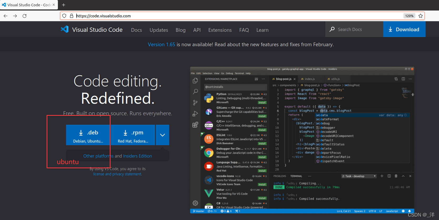Click the blue Download button
The image size is (439, 220).
[x=404, y=29]
